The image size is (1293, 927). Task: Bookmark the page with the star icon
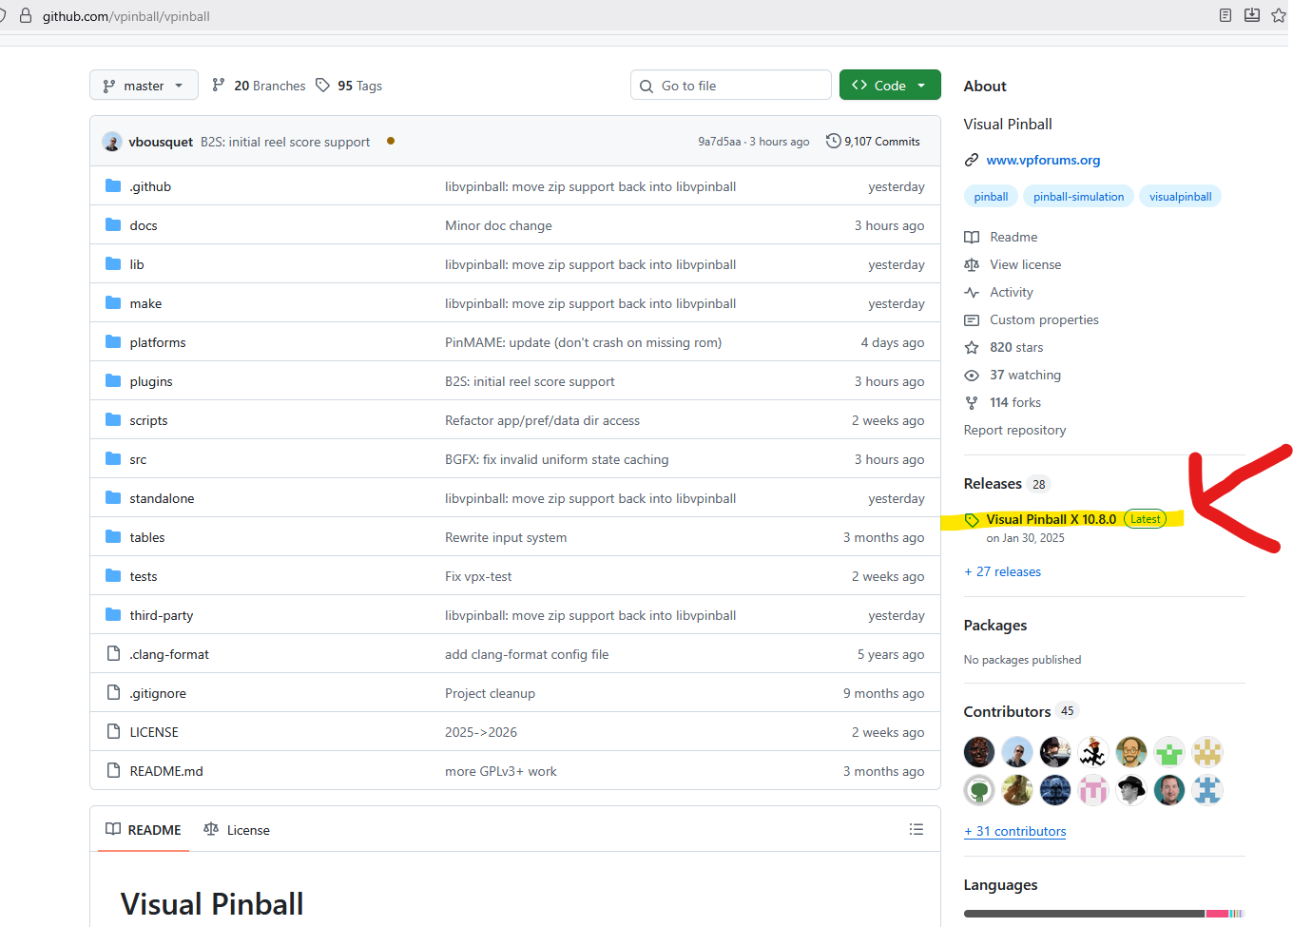coord(1279,15)
